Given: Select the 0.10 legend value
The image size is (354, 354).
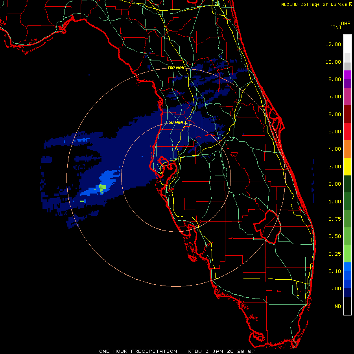Looking at the screenshot, I should [x=334, y=271].
